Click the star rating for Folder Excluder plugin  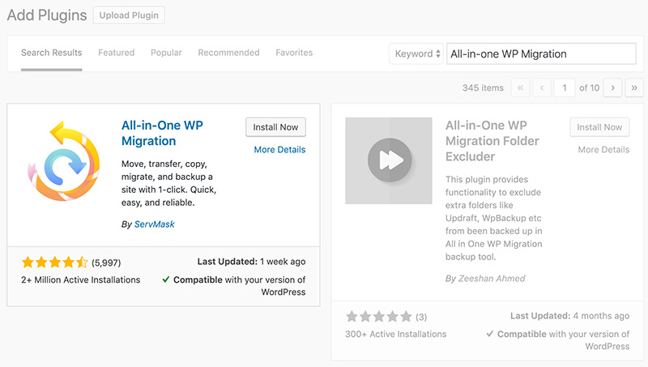tap(379, 317)
